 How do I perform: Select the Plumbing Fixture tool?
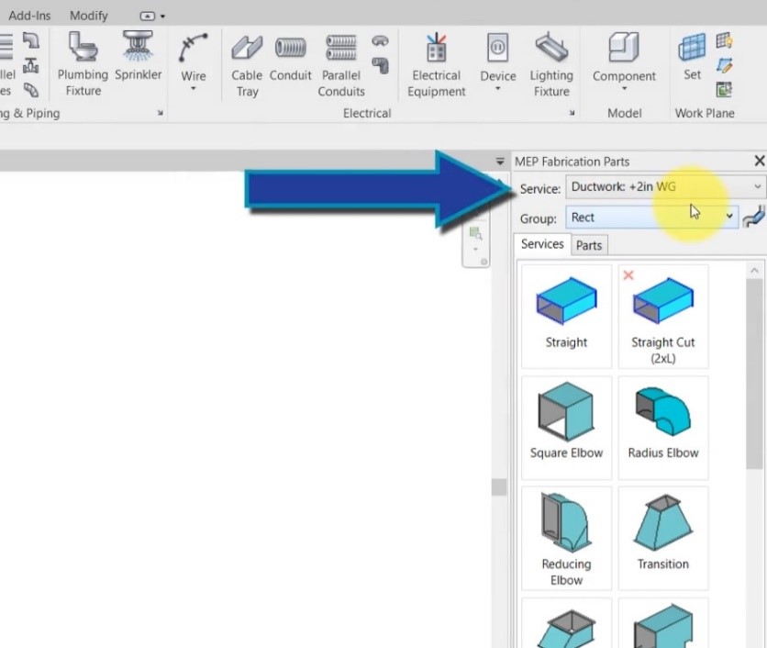pyautogui.click(x=82, y=61)
